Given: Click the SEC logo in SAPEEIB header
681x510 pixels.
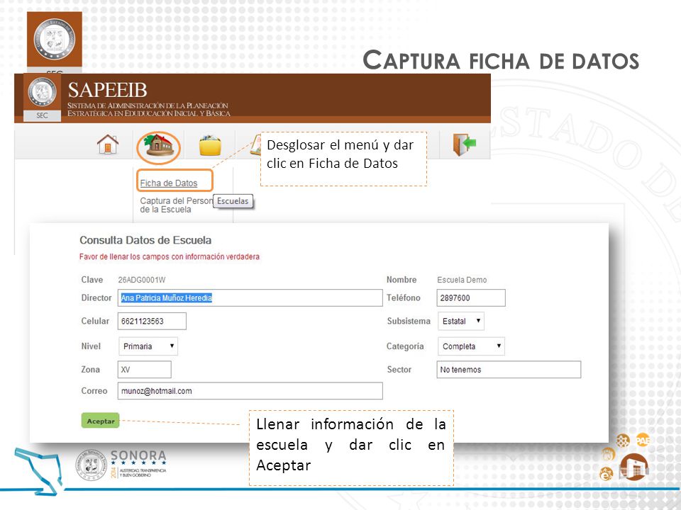Looking at the screenshot, I should 42,98.
